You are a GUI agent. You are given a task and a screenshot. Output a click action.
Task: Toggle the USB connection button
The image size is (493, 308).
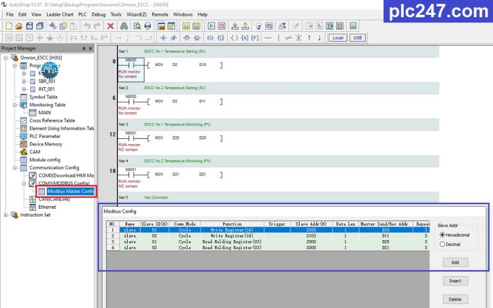pyautogui.click(x=358, y=38)
